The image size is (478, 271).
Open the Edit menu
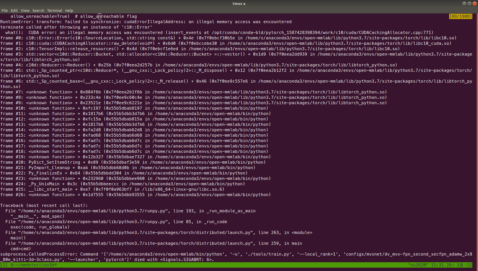(x=14, y=11)
